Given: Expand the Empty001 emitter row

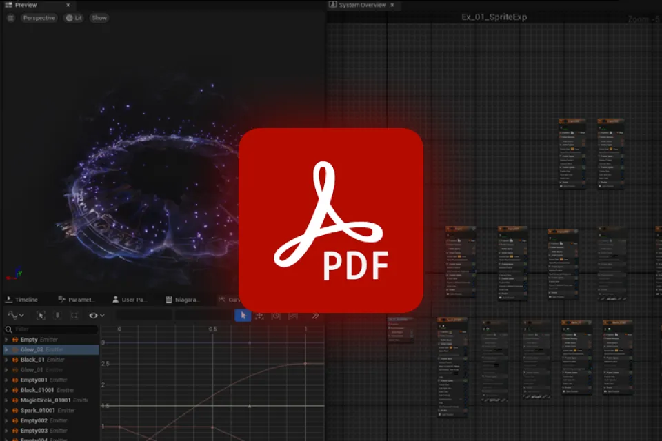Looking at the screenshot, I should tap(6, 380).
